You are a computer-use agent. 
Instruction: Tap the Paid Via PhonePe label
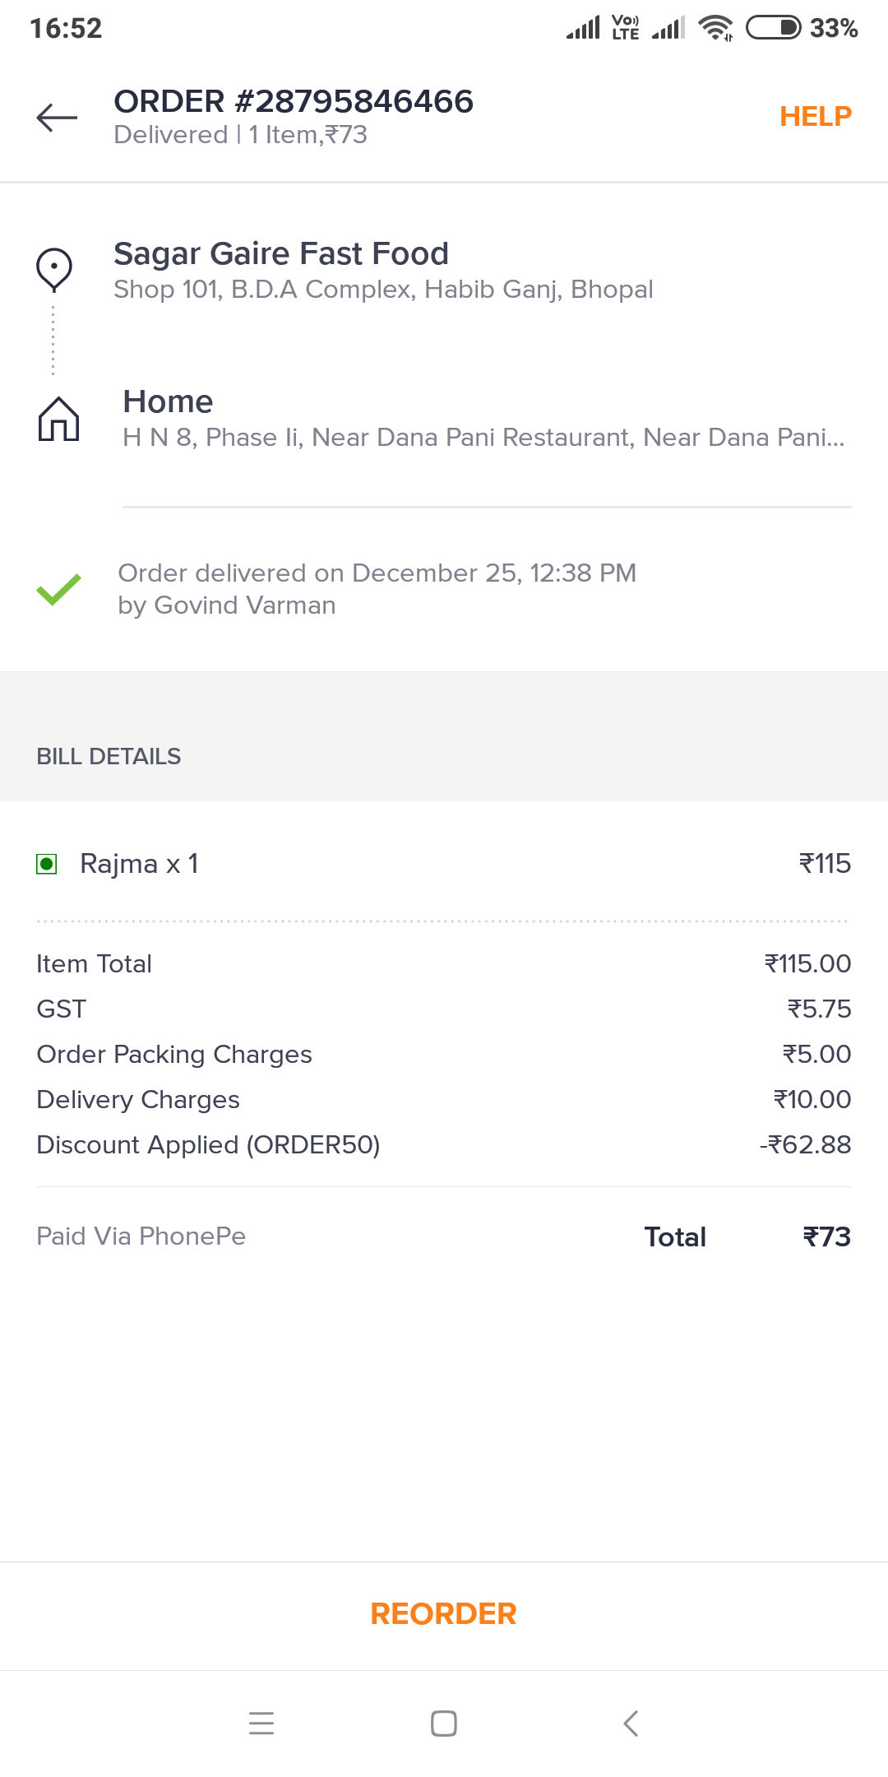141,1236
